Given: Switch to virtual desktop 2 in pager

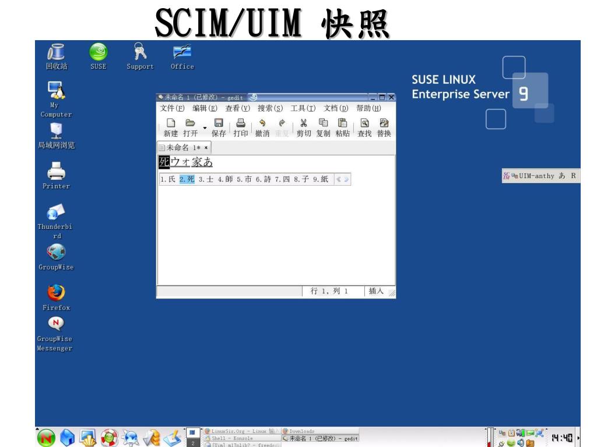Looking at the screenshot, I should [x=192, y=443].
